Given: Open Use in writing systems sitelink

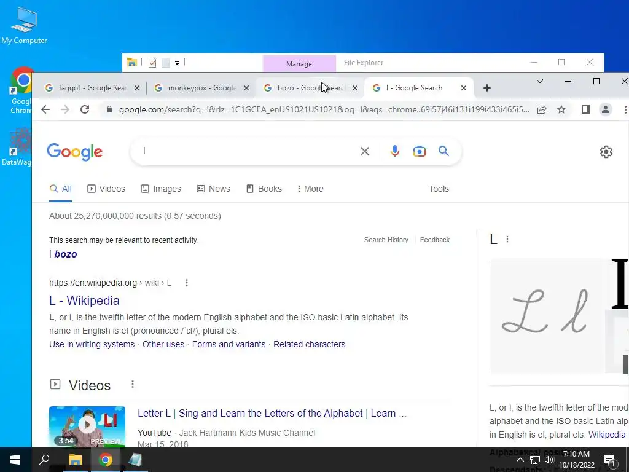Looking at the screenshot, I should tap(92, 344).
